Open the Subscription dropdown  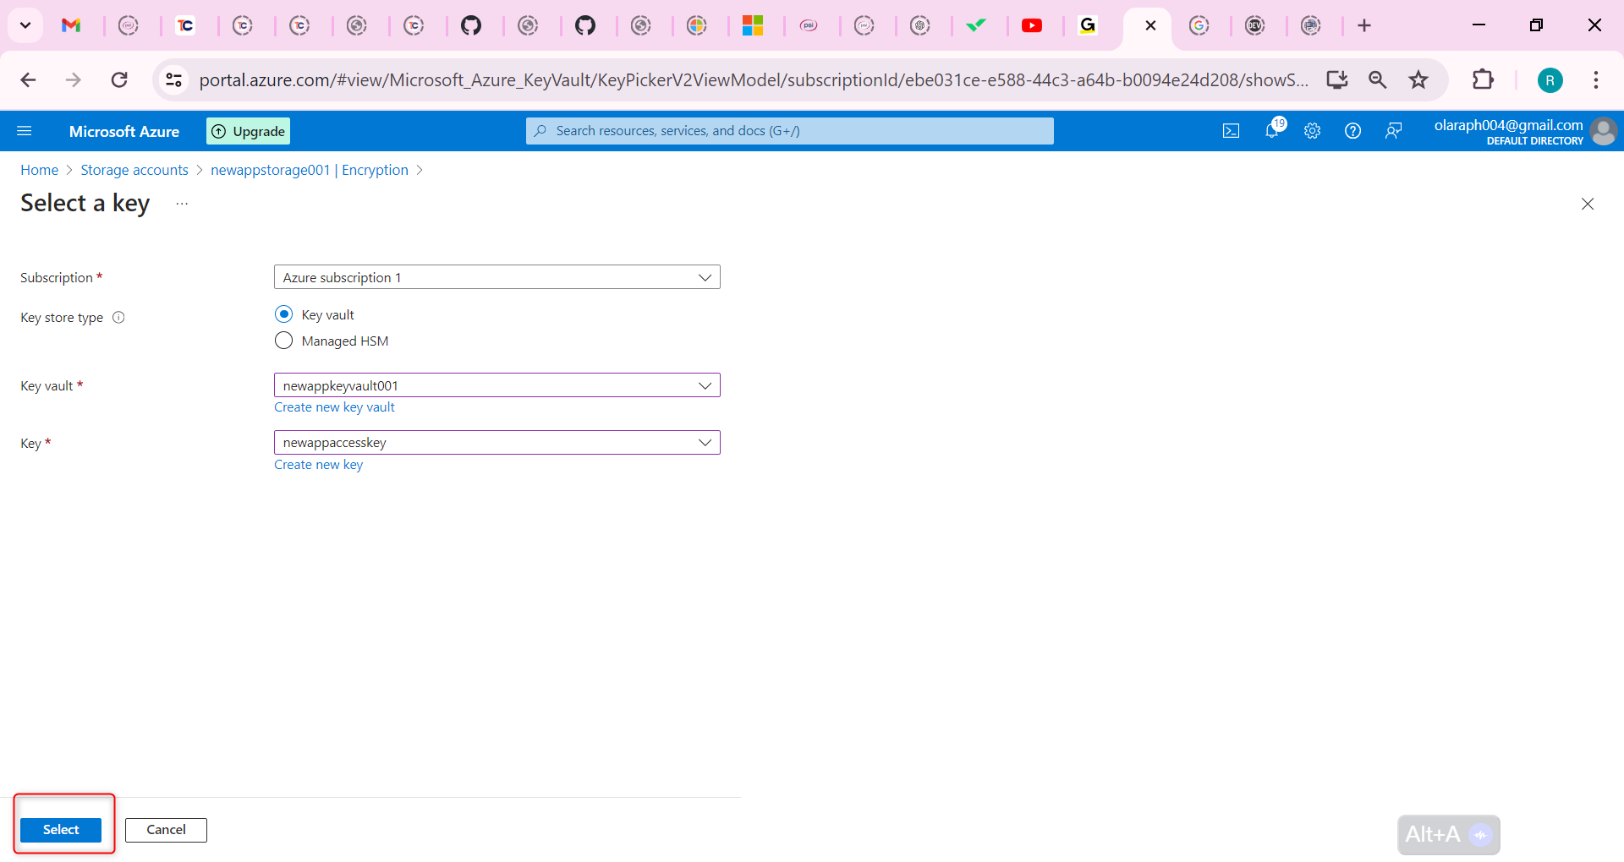[x=497, y=277]
